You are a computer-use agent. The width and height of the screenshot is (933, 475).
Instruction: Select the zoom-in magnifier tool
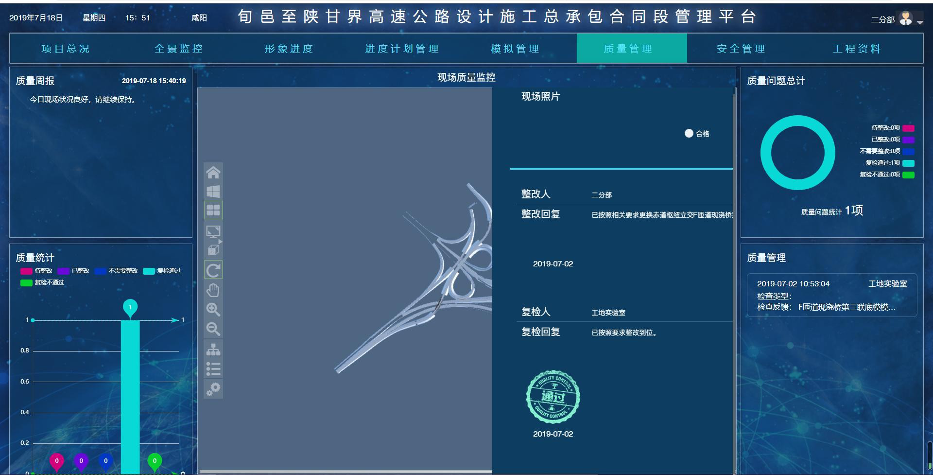pyautogui.click(x=213, y=310)
